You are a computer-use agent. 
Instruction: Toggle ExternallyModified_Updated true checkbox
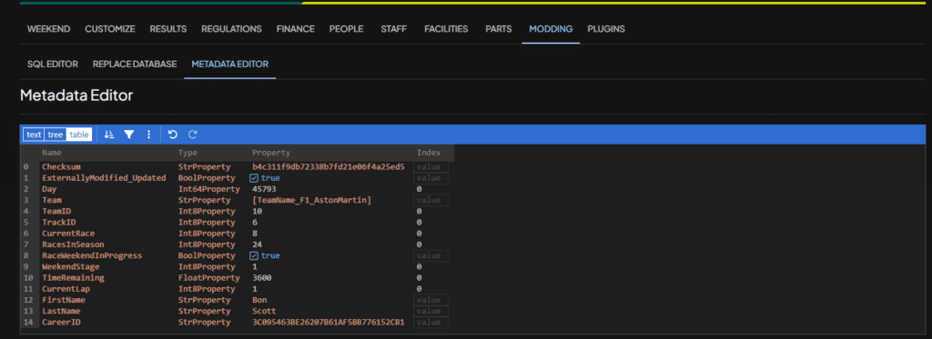point(254,178)
